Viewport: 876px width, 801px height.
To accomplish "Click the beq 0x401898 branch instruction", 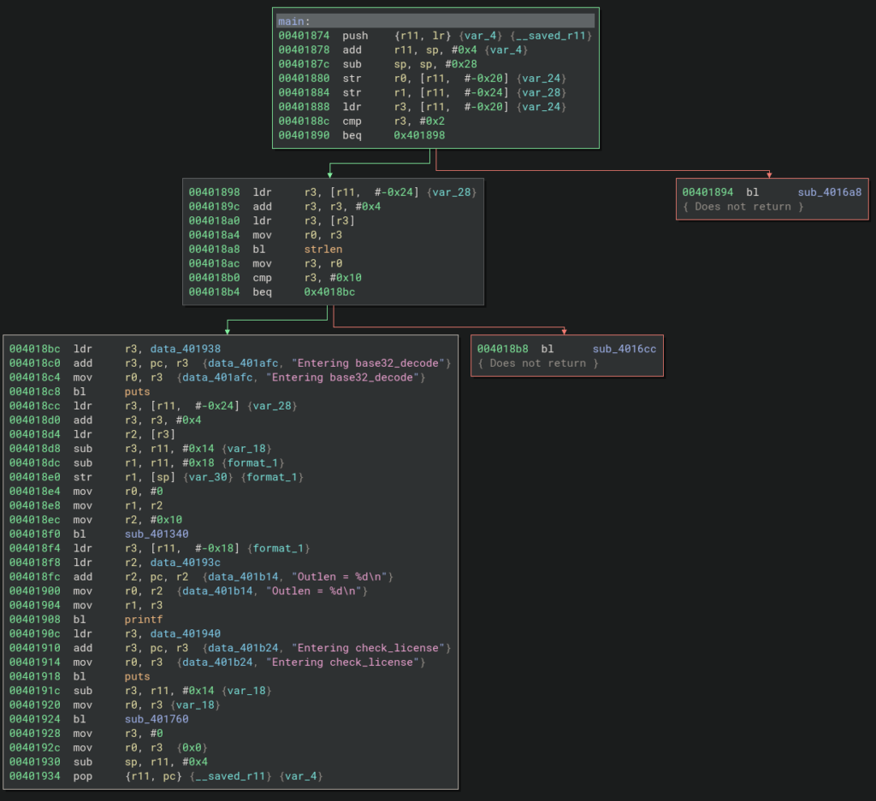I will [x=360, y=135].
